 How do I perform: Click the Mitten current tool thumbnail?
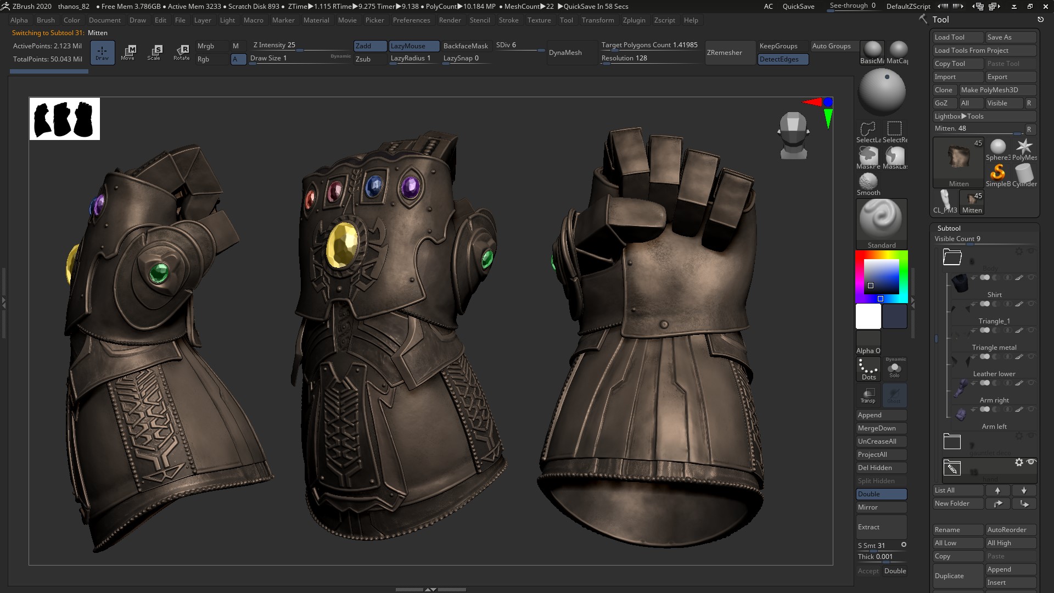[958, 163]
